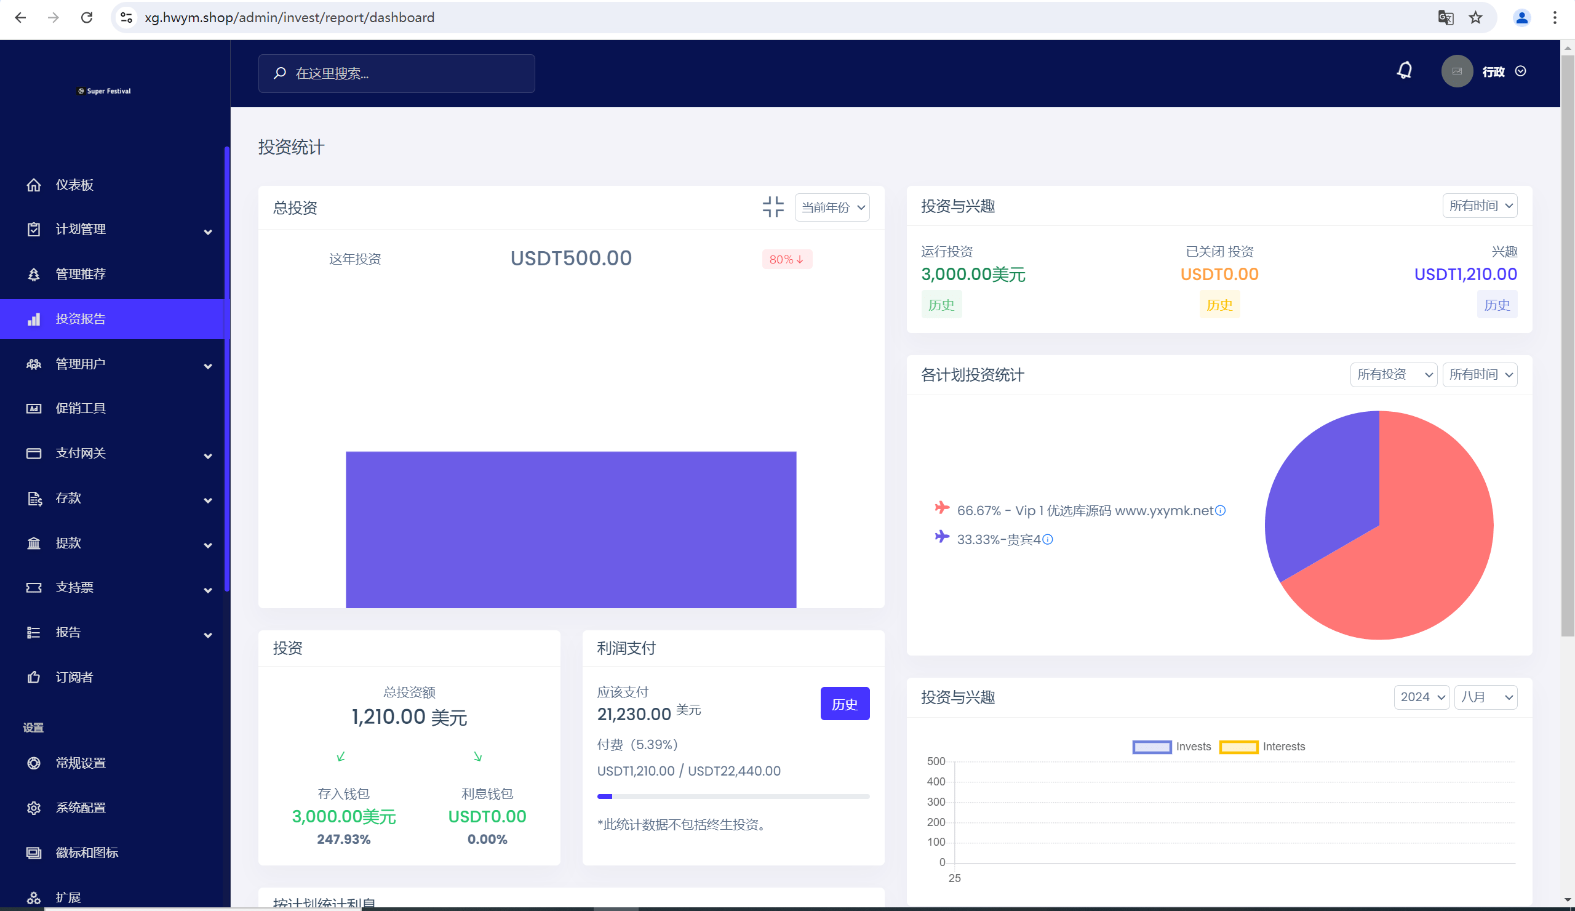This screenshot has height=911, width=1575.
Task: Click the admin avatar image
Action: [1457, 71]
